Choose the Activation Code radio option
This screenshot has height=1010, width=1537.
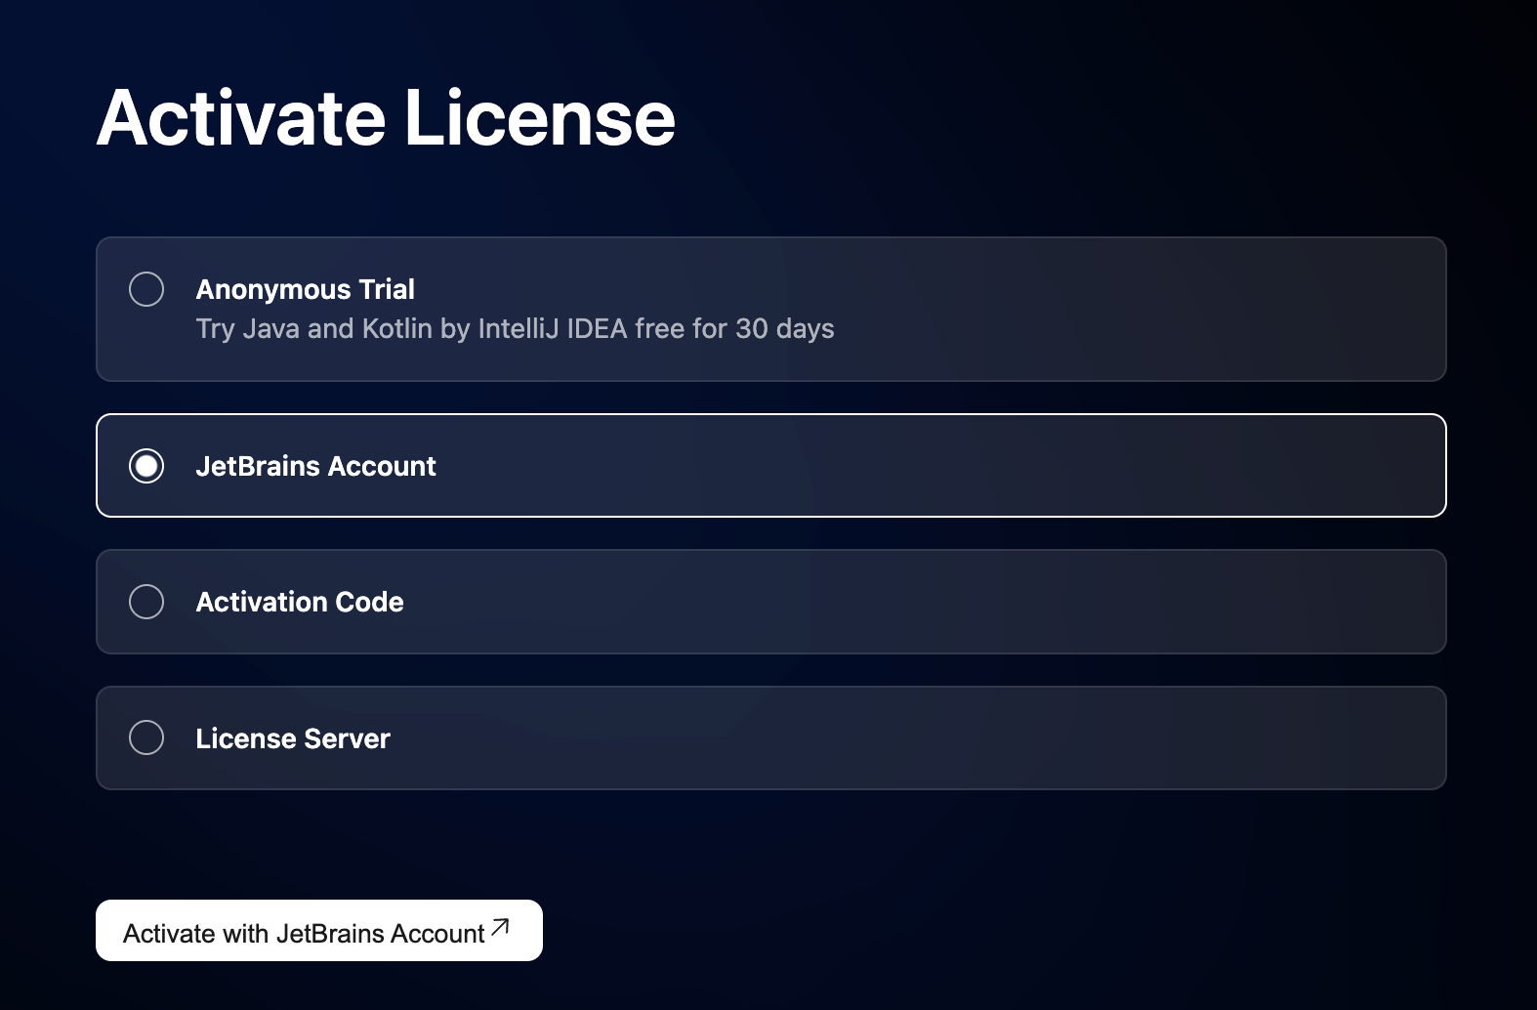point(146,602)
